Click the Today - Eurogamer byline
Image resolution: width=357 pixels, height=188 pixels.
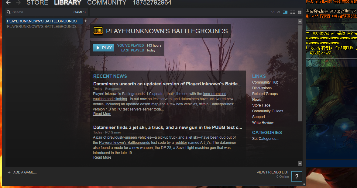108,89
